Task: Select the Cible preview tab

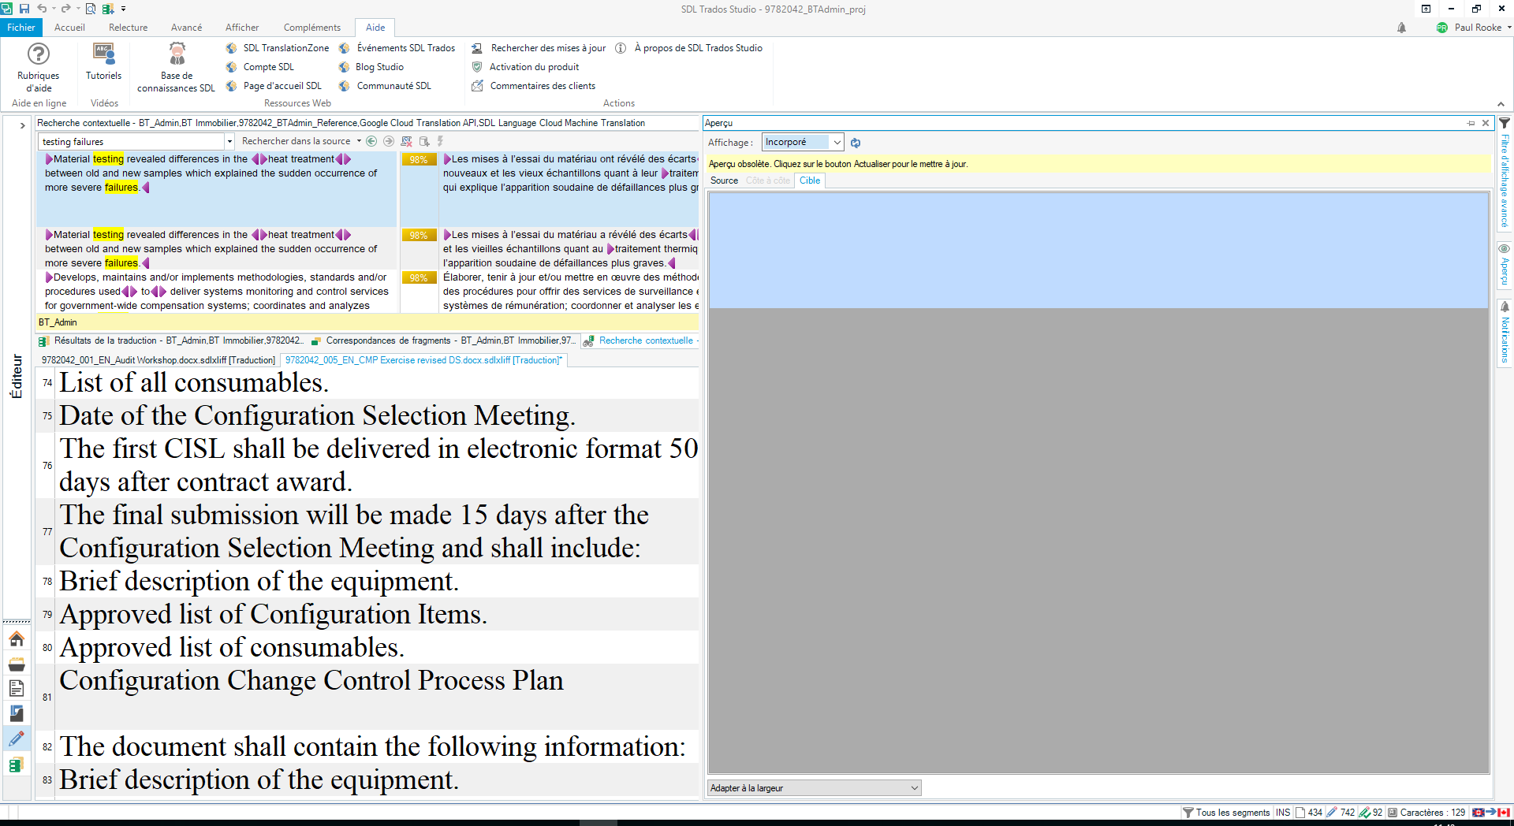Action: (x=810, y=180)
